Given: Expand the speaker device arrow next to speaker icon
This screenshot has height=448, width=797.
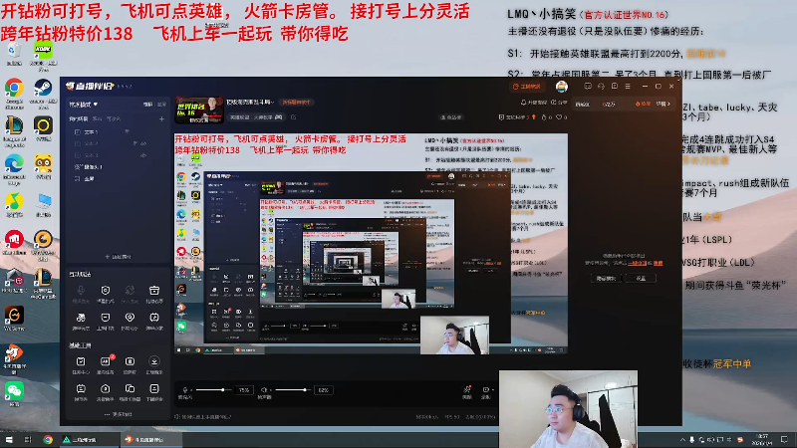Looking at the screenshot, I should point(270,390).
